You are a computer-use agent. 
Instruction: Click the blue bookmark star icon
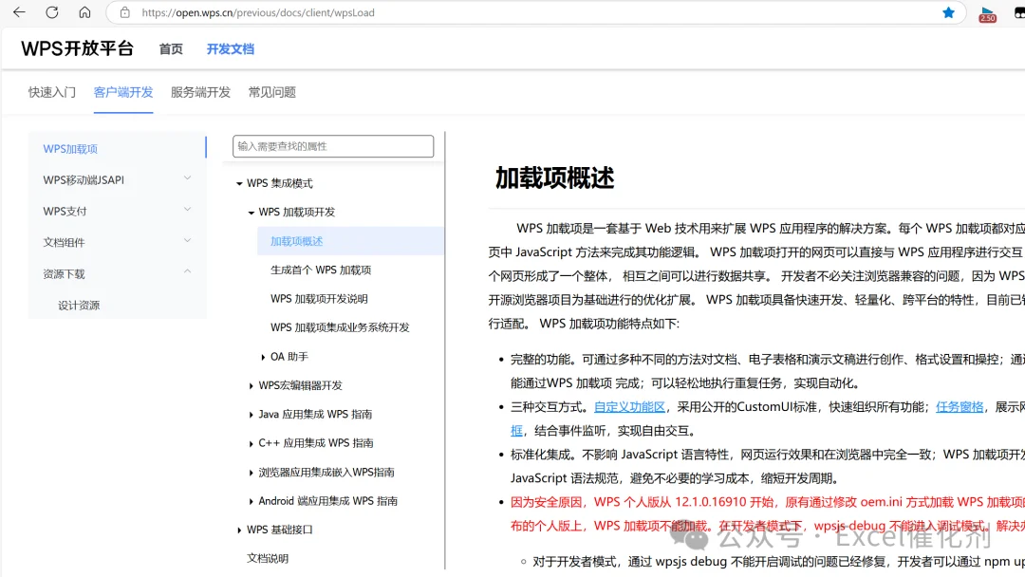pos(948,12)
